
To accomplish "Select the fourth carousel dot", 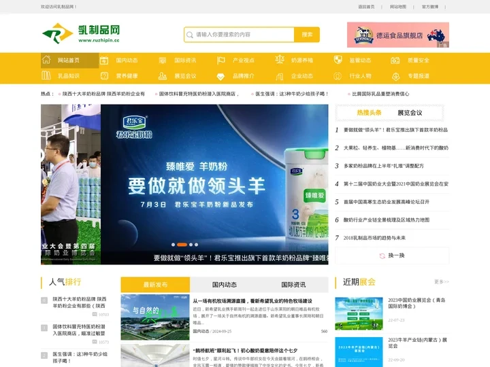I will point(196,245).
